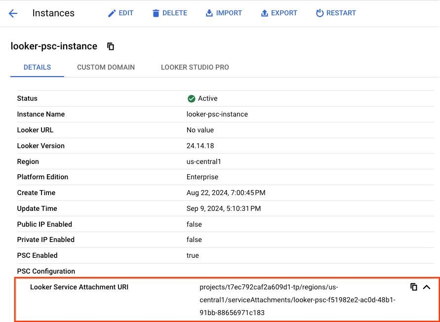
Task: Click the Enterprise Platform Edition value
Action: pos(202,177)
